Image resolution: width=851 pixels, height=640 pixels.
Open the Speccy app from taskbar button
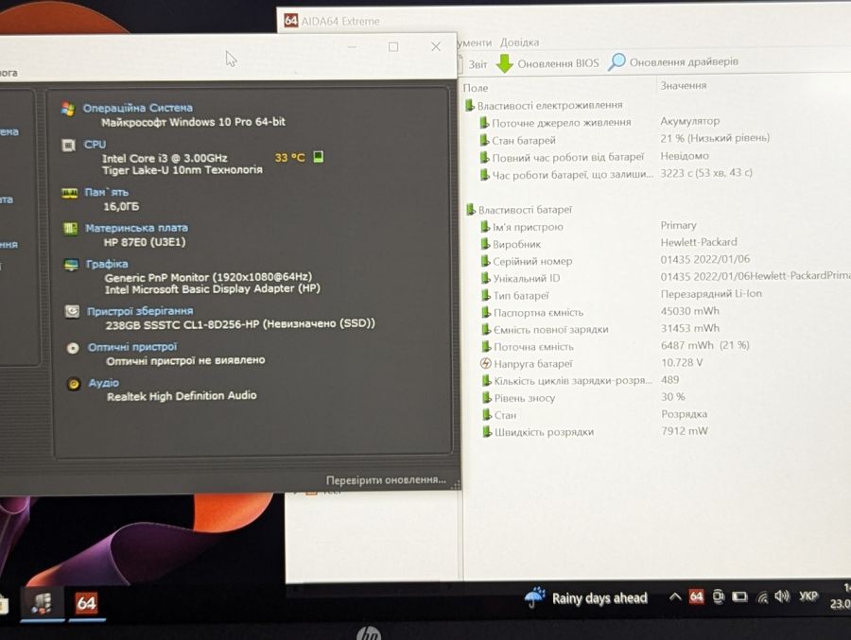click(x=42, y=603)
